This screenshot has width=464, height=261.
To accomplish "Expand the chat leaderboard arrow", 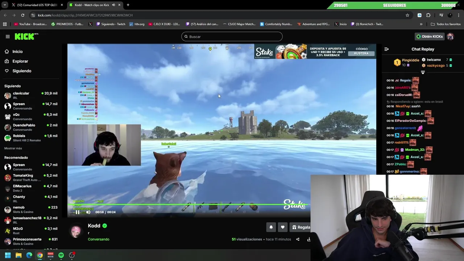I will [423, 72].
